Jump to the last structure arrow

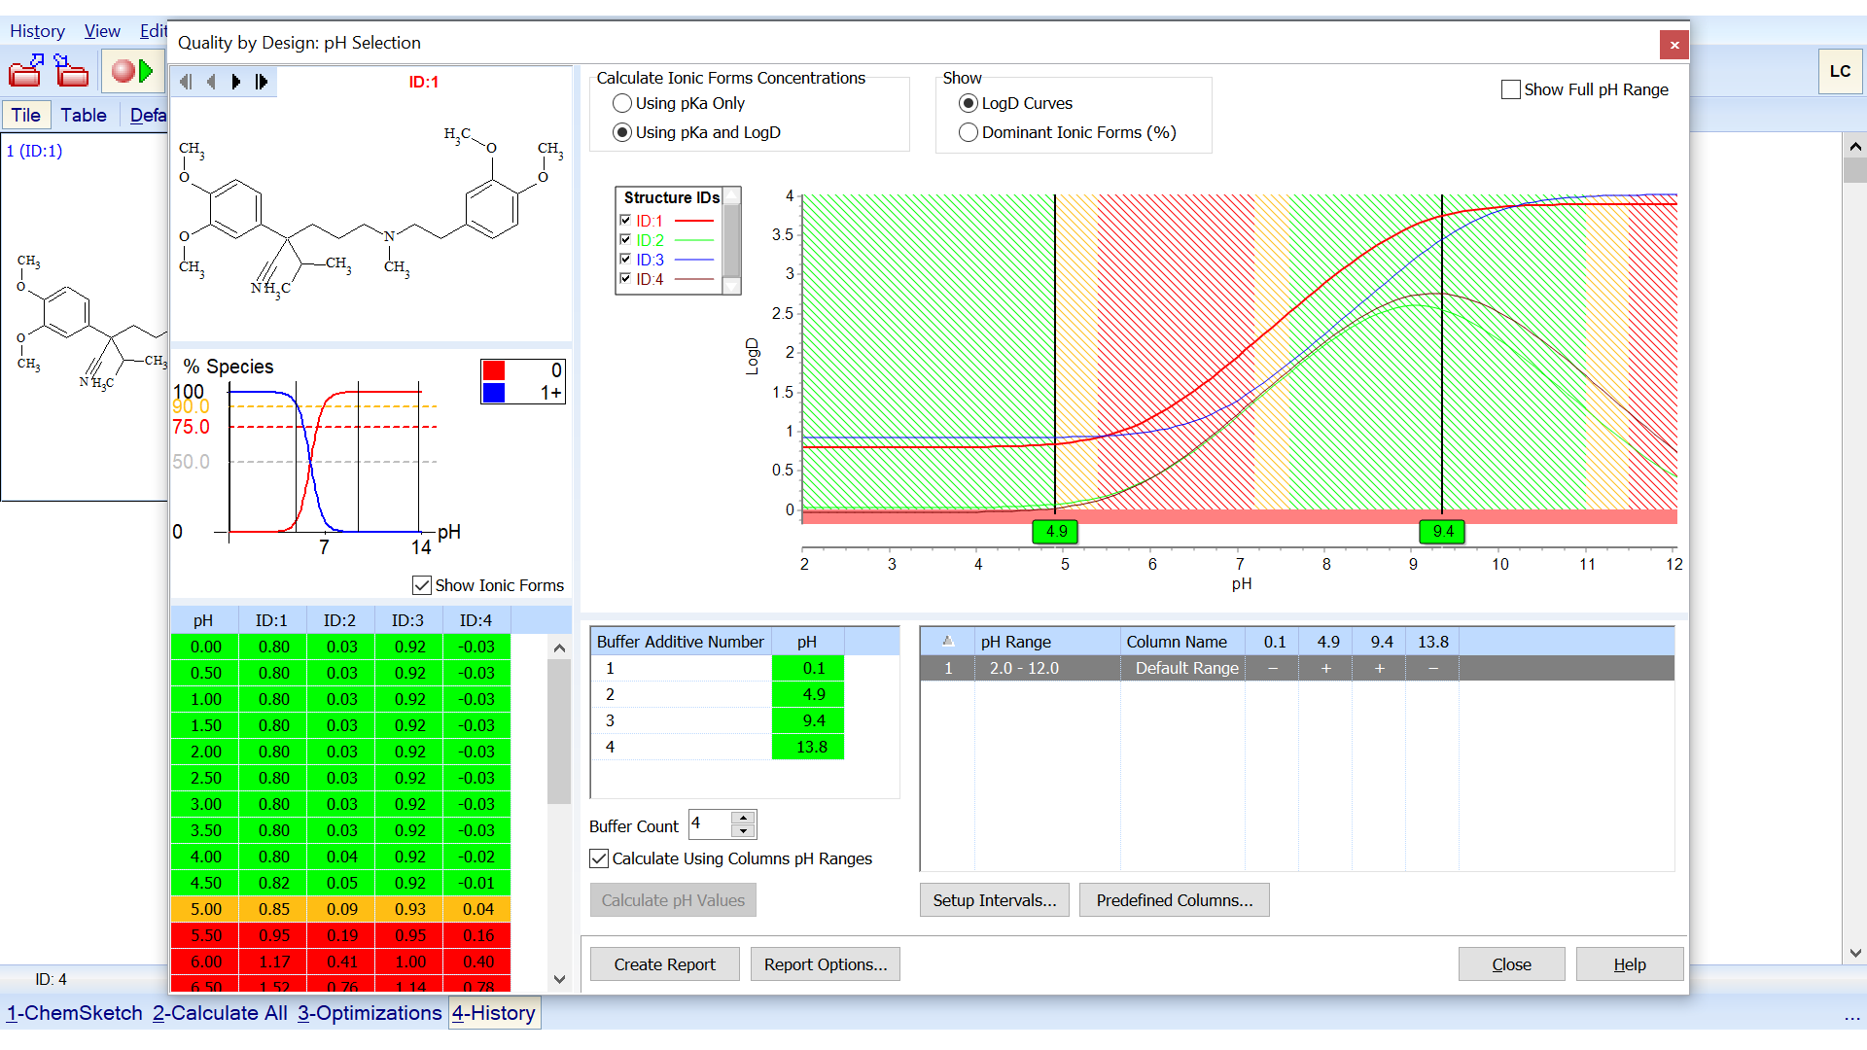[262, 82]
